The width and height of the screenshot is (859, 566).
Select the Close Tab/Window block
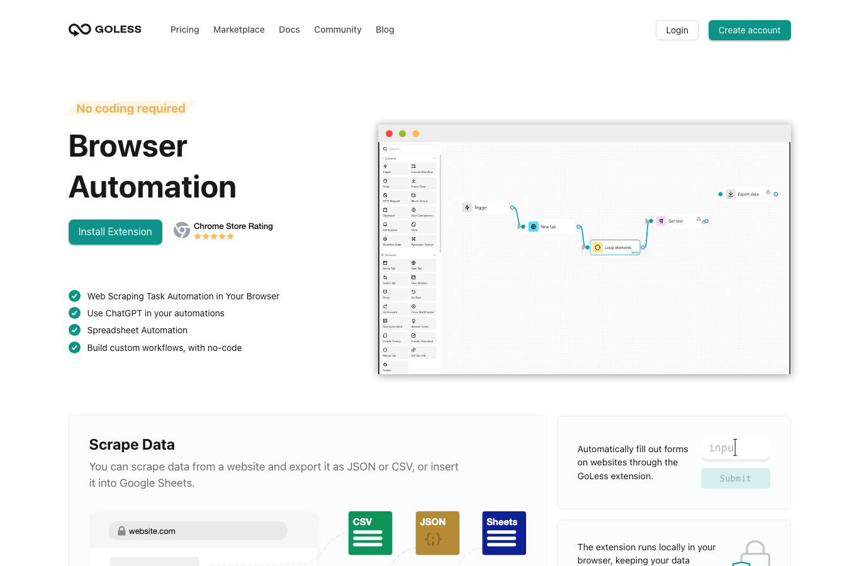[423, 309]
